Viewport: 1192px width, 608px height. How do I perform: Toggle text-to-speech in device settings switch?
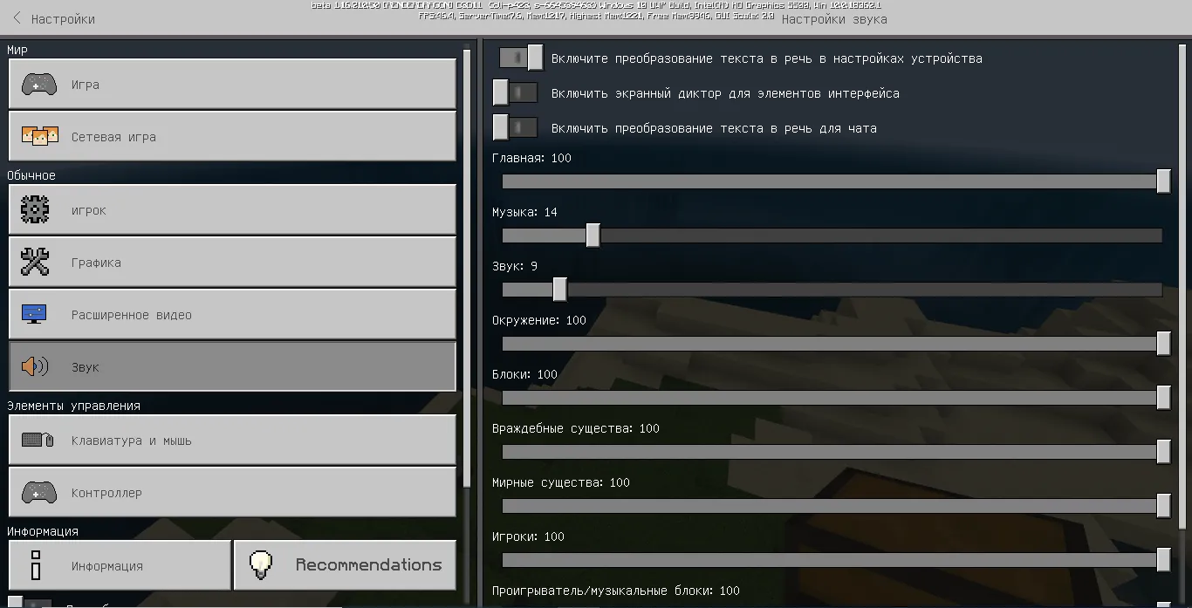point(521,58)
